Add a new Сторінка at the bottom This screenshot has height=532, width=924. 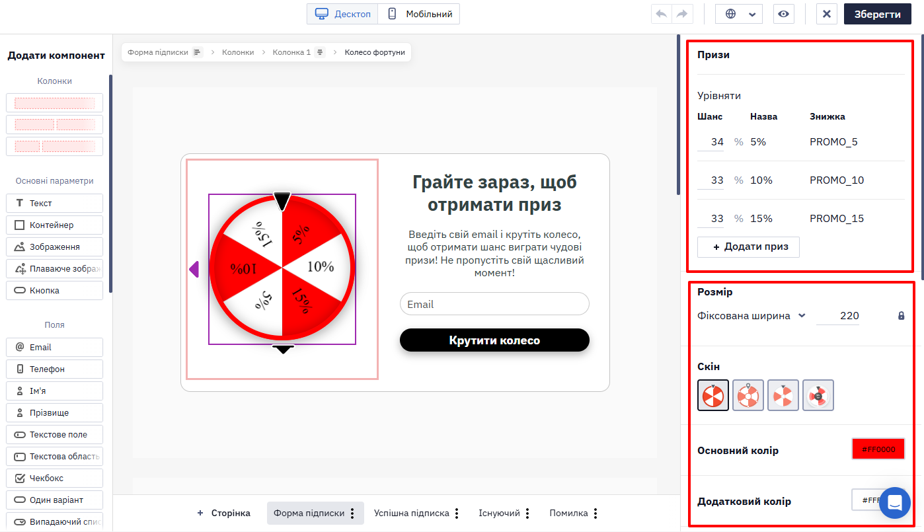[x=223, y=513]
